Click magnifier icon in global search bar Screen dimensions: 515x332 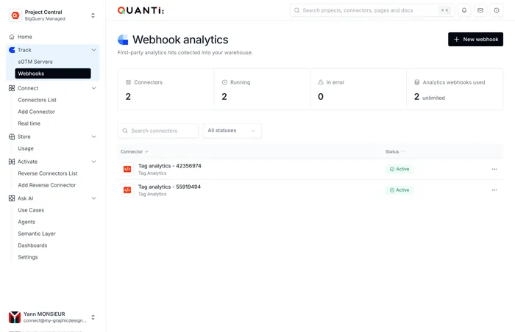pyautogui.click(x=296, y=10)
